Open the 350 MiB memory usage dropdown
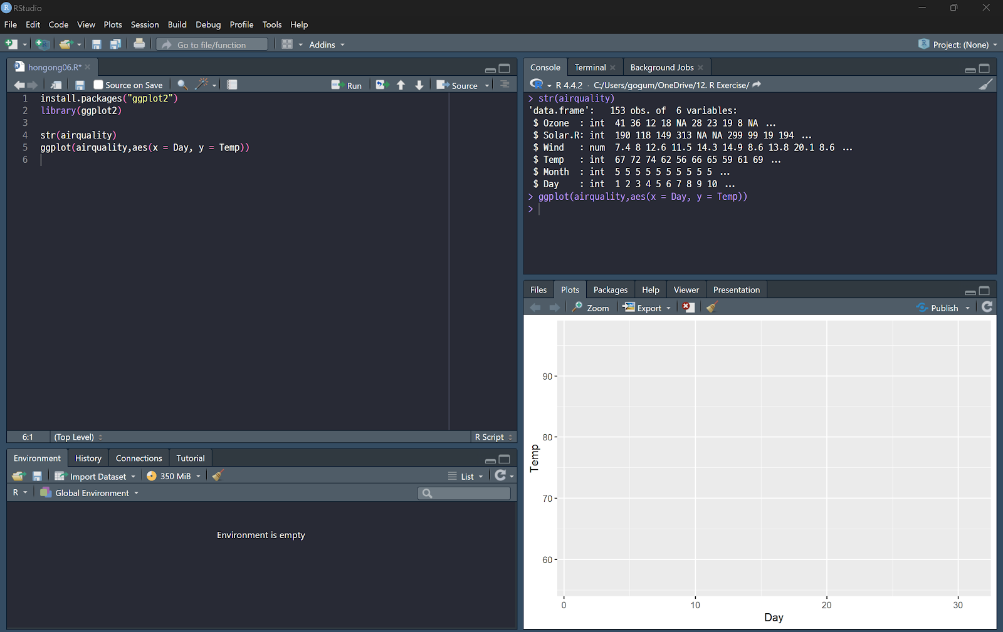 pyautogui.click(x=174, y=476)
